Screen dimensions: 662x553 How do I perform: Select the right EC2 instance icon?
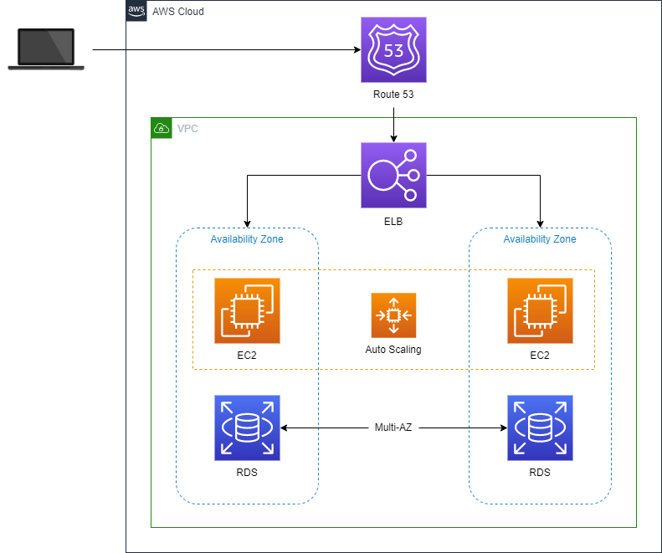[540, 310]
